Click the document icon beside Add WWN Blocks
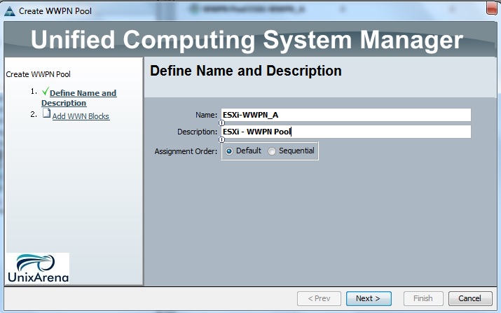 click(47, 113)
